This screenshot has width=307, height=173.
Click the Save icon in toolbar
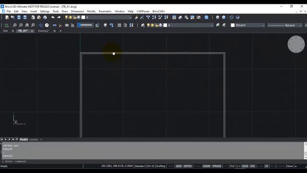pyautogui.click(x=19, y=17)
